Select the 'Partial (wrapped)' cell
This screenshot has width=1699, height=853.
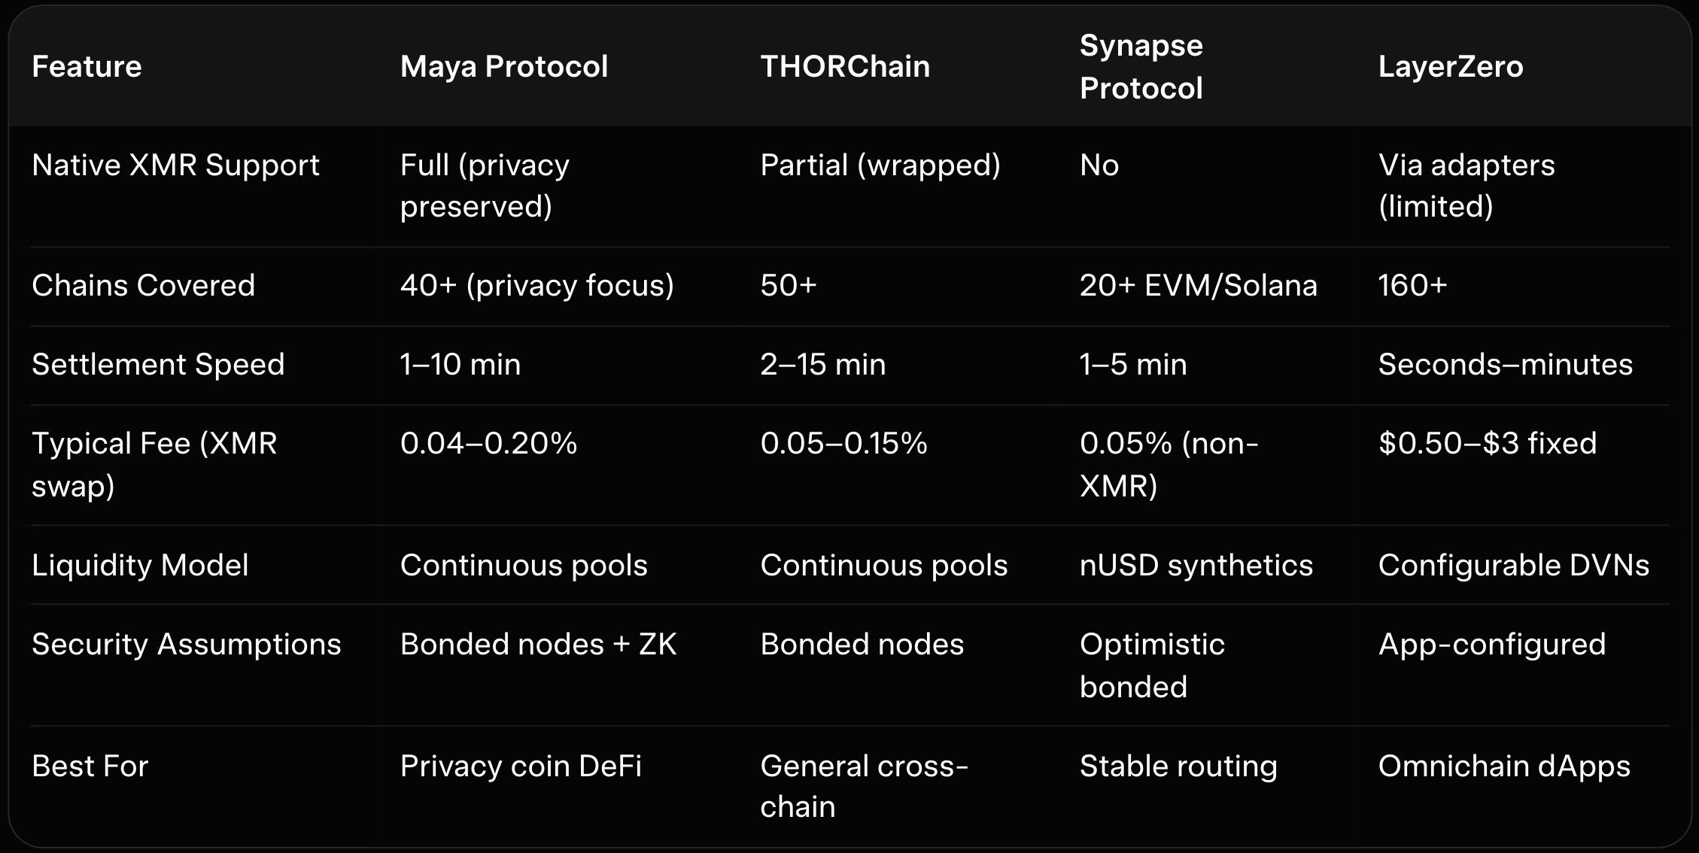pos(880,165)
